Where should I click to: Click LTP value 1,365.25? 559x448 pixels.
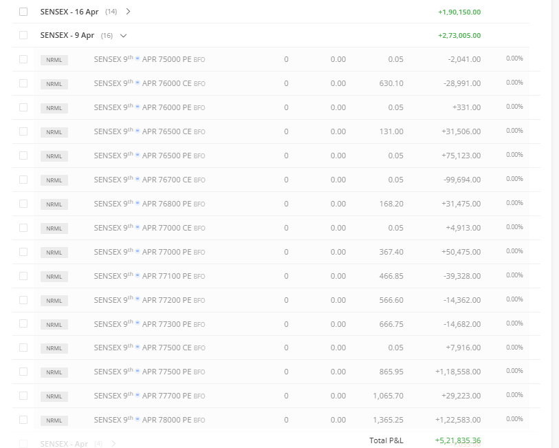[x=388, y=420]
